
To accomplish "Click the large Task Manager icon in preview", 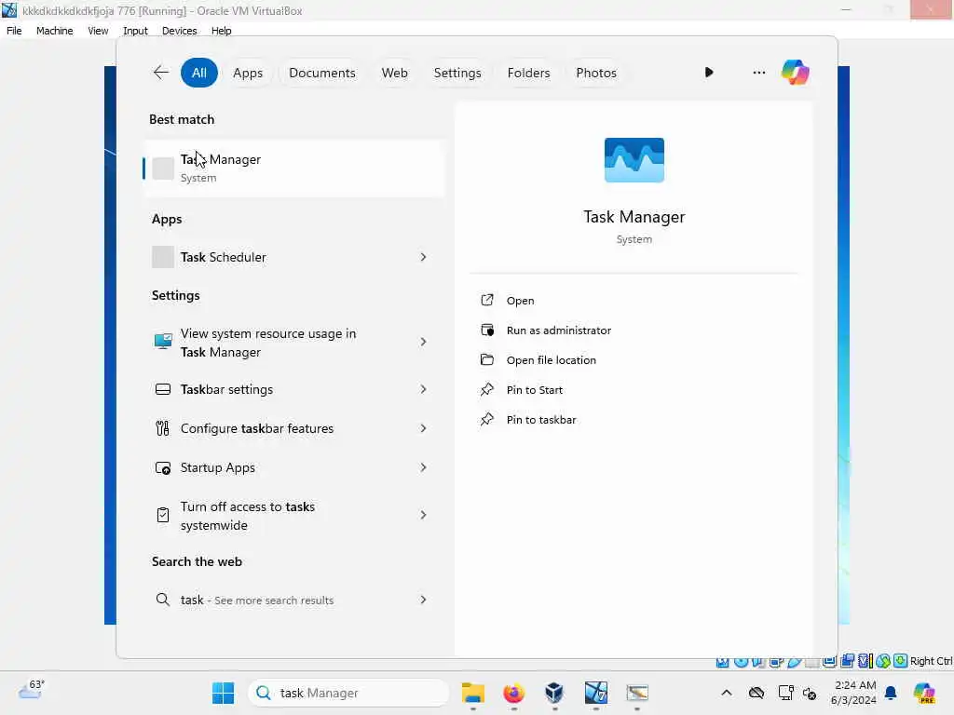I will pos(634,160).
